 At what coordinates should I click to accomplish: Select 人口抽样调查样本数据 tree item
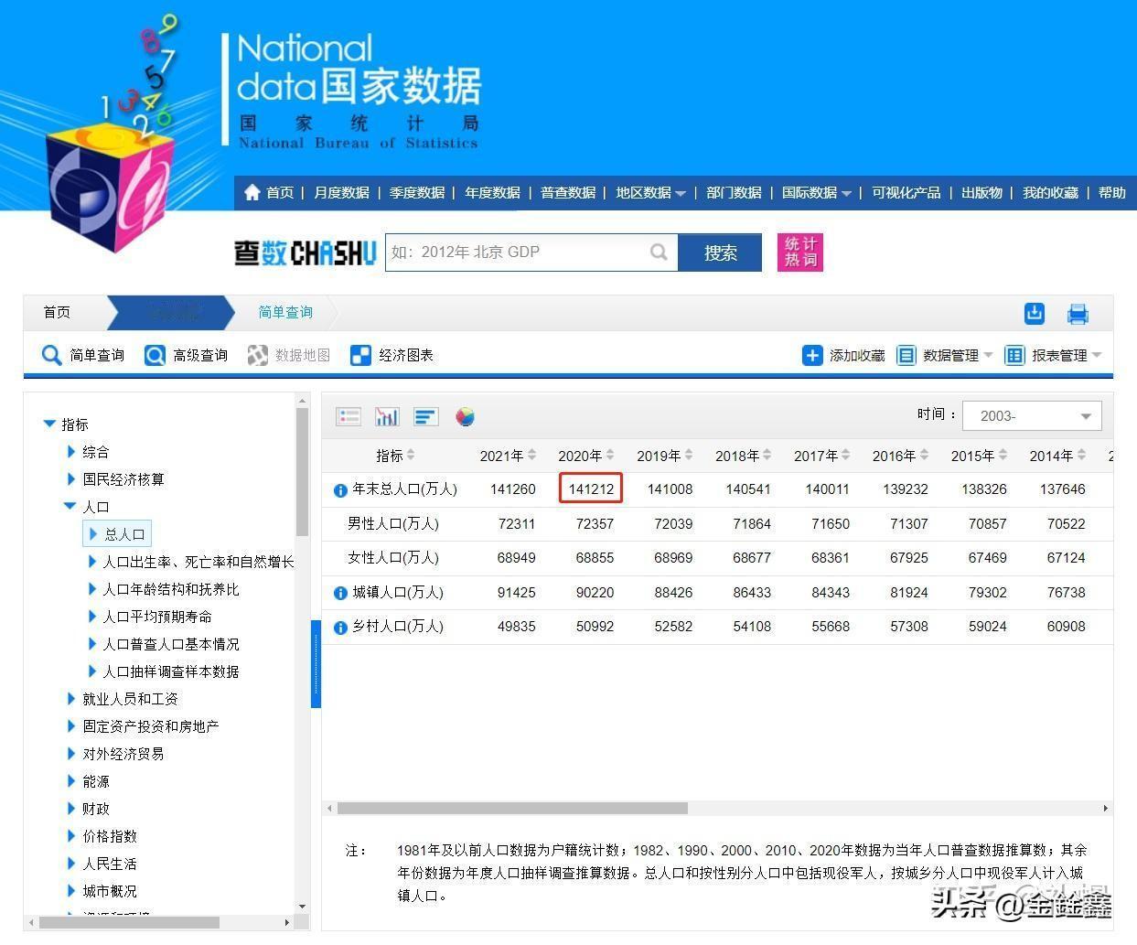click(171, 671)
